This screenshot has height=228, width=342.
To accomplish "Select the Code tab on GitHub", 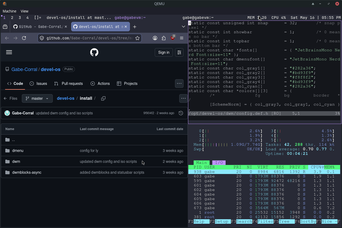I will pyautogui.click(x=15, y=84).
